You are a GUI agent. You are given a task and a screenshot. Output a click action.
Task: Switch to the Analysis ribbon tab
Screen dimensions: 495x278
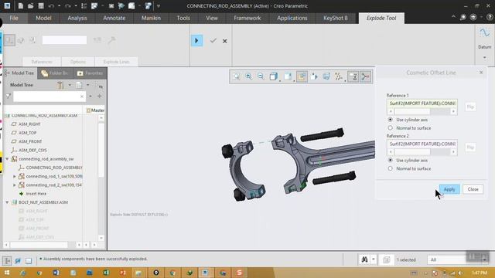(x=77, y=18)
